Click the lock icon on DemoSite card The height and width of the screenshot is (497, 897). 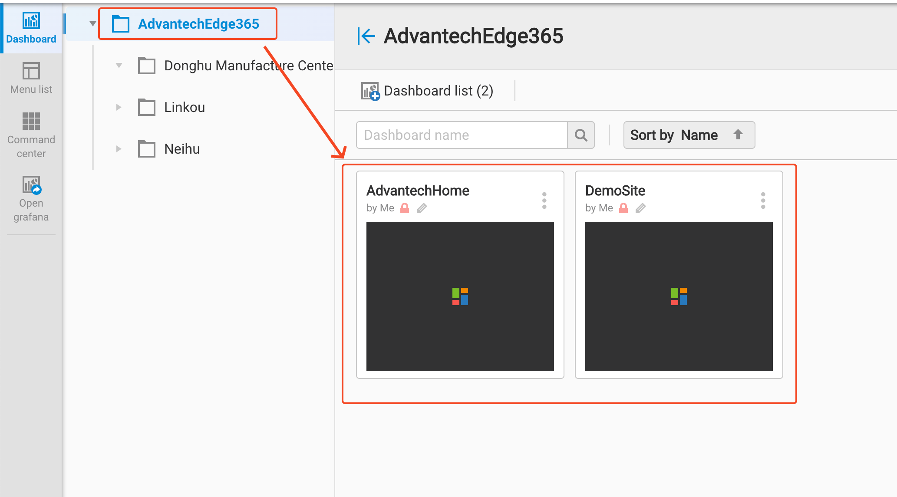pos(623,208)
